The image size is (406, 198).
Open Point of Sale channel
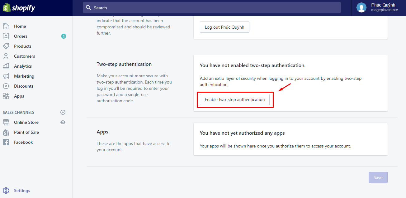26,132
